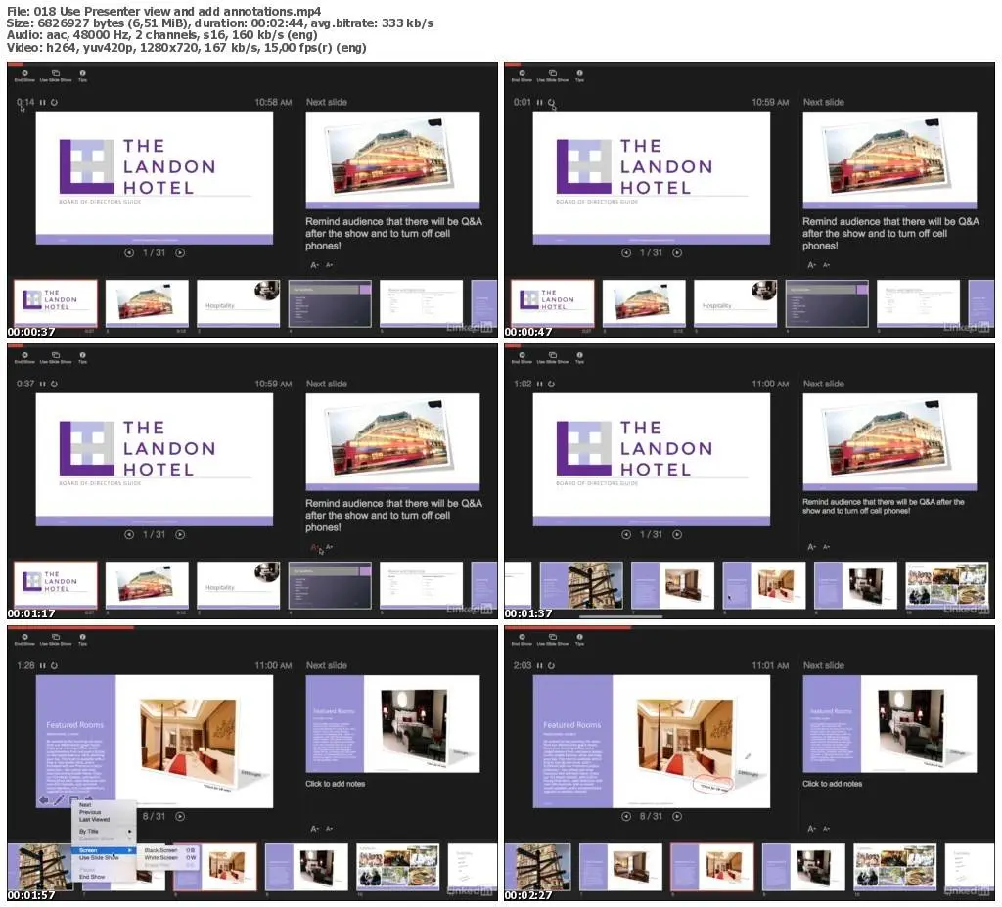The image size is (1002, 907).
Task: Advance to next slide in the 00:01:17 frame
Action: pos(180,535)
